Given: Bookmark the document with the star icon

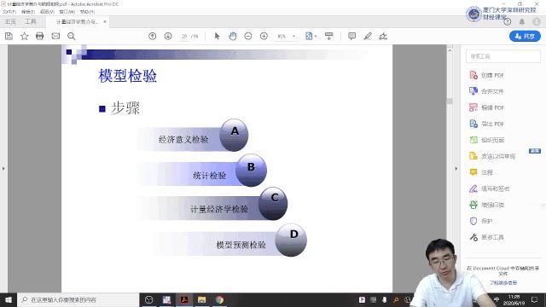Looking at the screenshot, I should tap(25, 36).
